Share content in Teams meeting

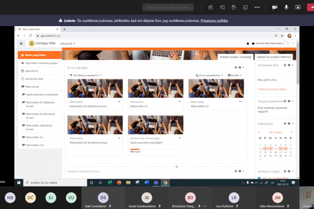click(x=298, y=7)
